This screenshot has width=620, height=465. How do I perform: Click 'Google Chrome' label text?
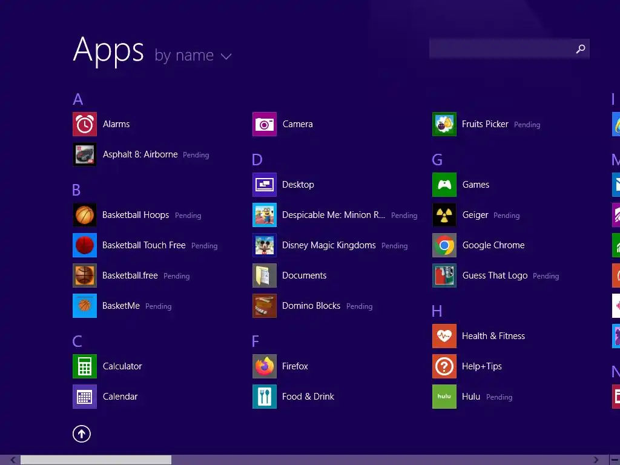tap(493, 245)
